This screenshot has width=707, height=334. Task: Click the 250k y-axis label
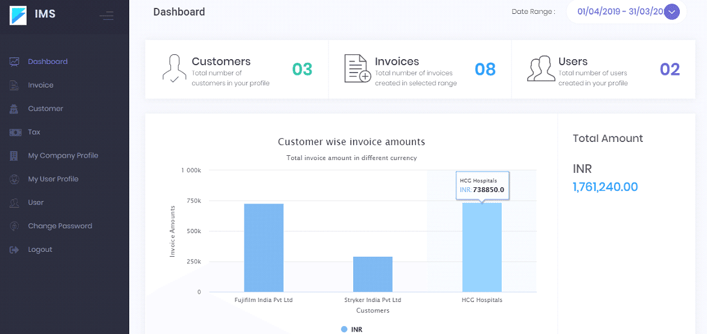[193, 262]
